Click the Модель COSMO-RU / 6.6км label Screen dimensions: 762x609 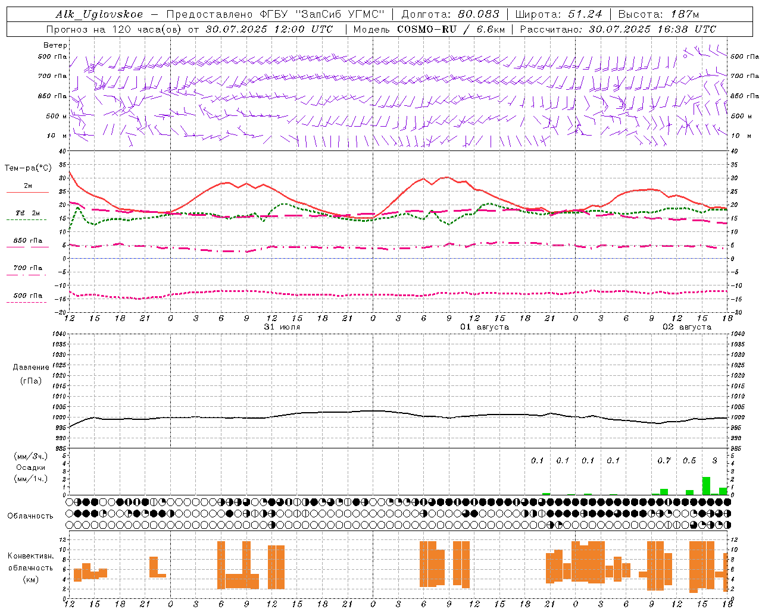429,29
